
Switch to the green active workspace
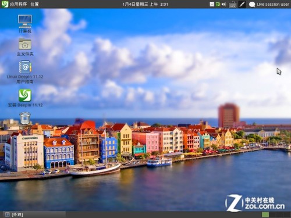(265, 215)
